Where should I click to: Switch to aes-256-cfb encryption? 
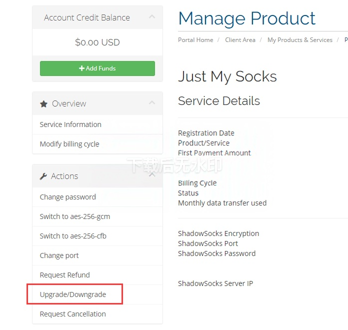73,236
